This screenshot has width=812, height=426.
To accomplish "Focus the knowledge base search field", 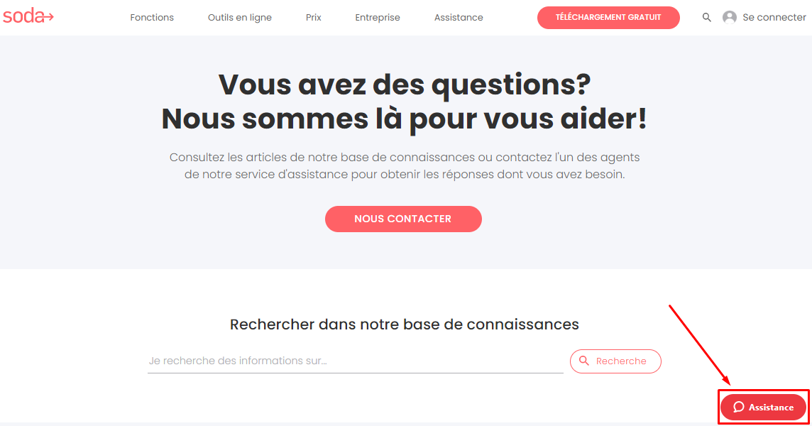I will (x=355, y=361).
